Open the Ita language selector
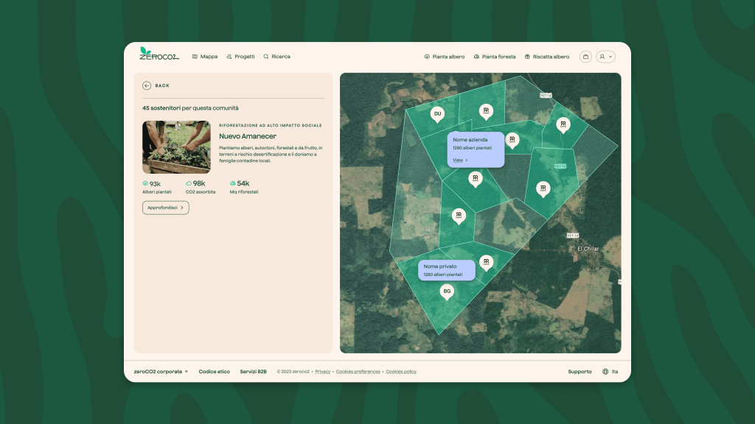The image size is (755, 424). 614,372
